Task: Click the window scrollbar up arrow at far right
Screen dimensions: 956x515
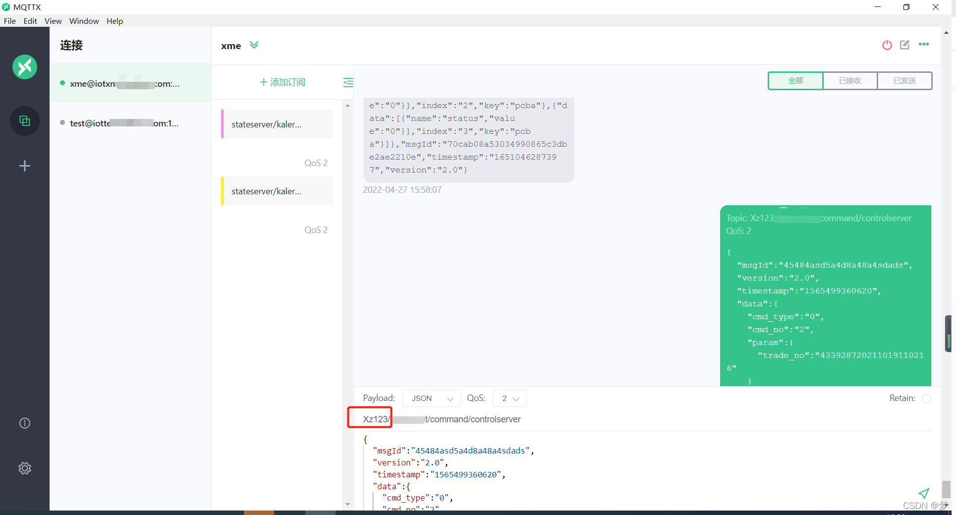Action: pyautogui.click(x=946, y=33)
